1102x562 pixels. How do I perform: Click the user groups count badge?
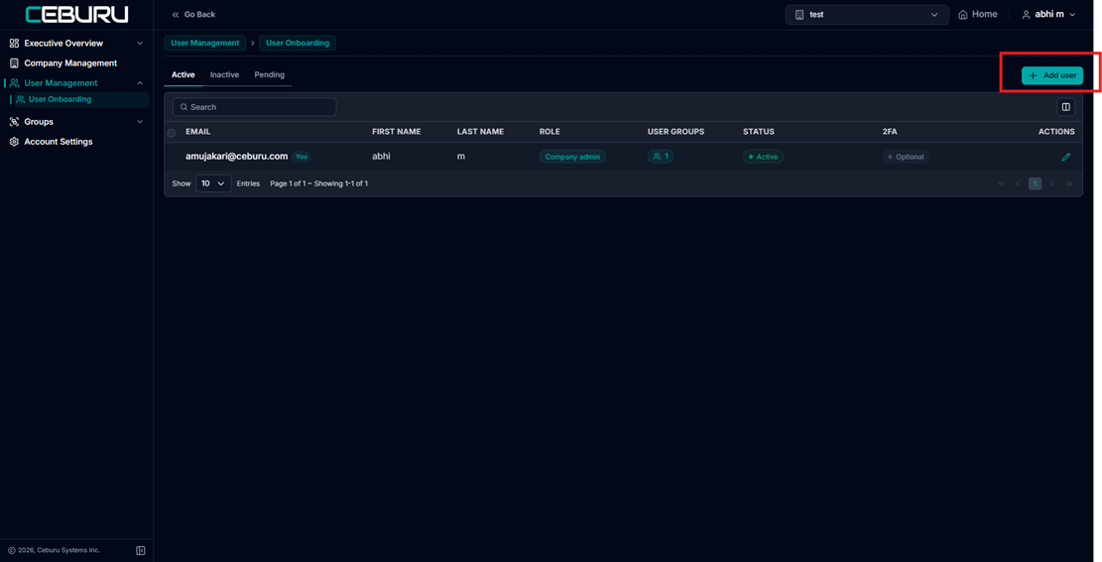661,157
